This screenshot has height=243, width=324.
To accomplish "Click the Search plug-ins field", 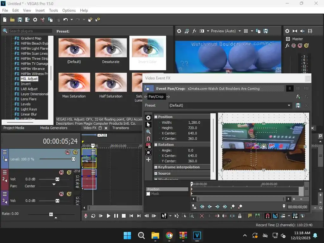I will pyautogui.click(x=30, y=31).
